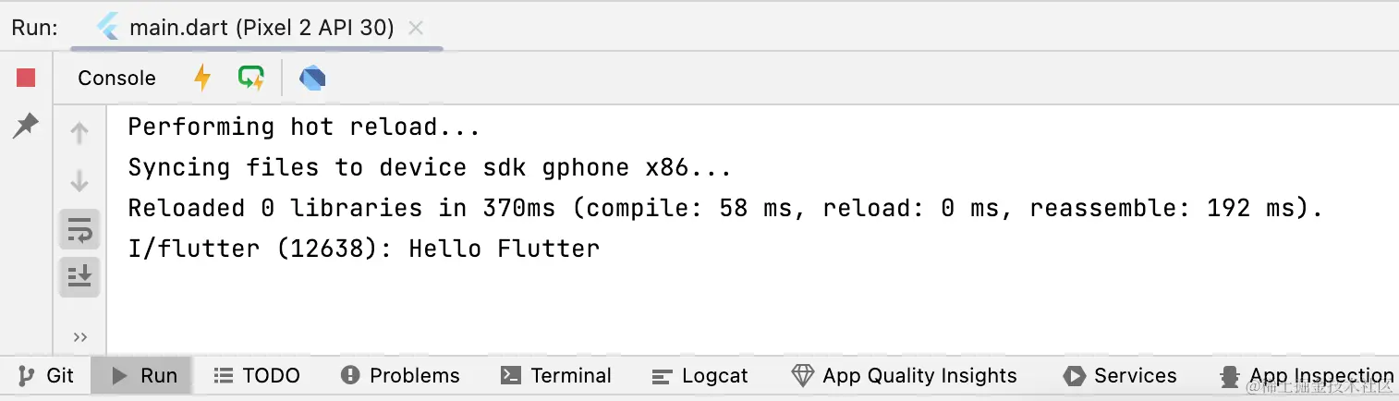Open App Quality Insights panel

pos(905,375)
